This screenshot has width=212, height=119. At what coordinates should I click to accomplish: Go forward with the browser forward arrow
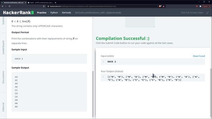coord(6,6)
